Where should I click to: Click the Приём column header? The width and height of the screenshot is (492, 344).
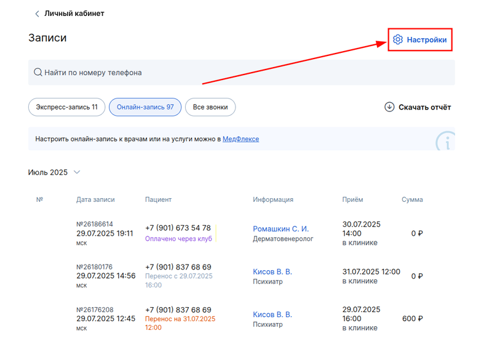point(352,199)
